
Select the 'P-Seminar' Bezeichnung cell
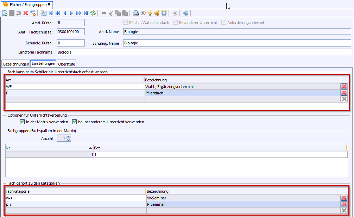(244, 204)
